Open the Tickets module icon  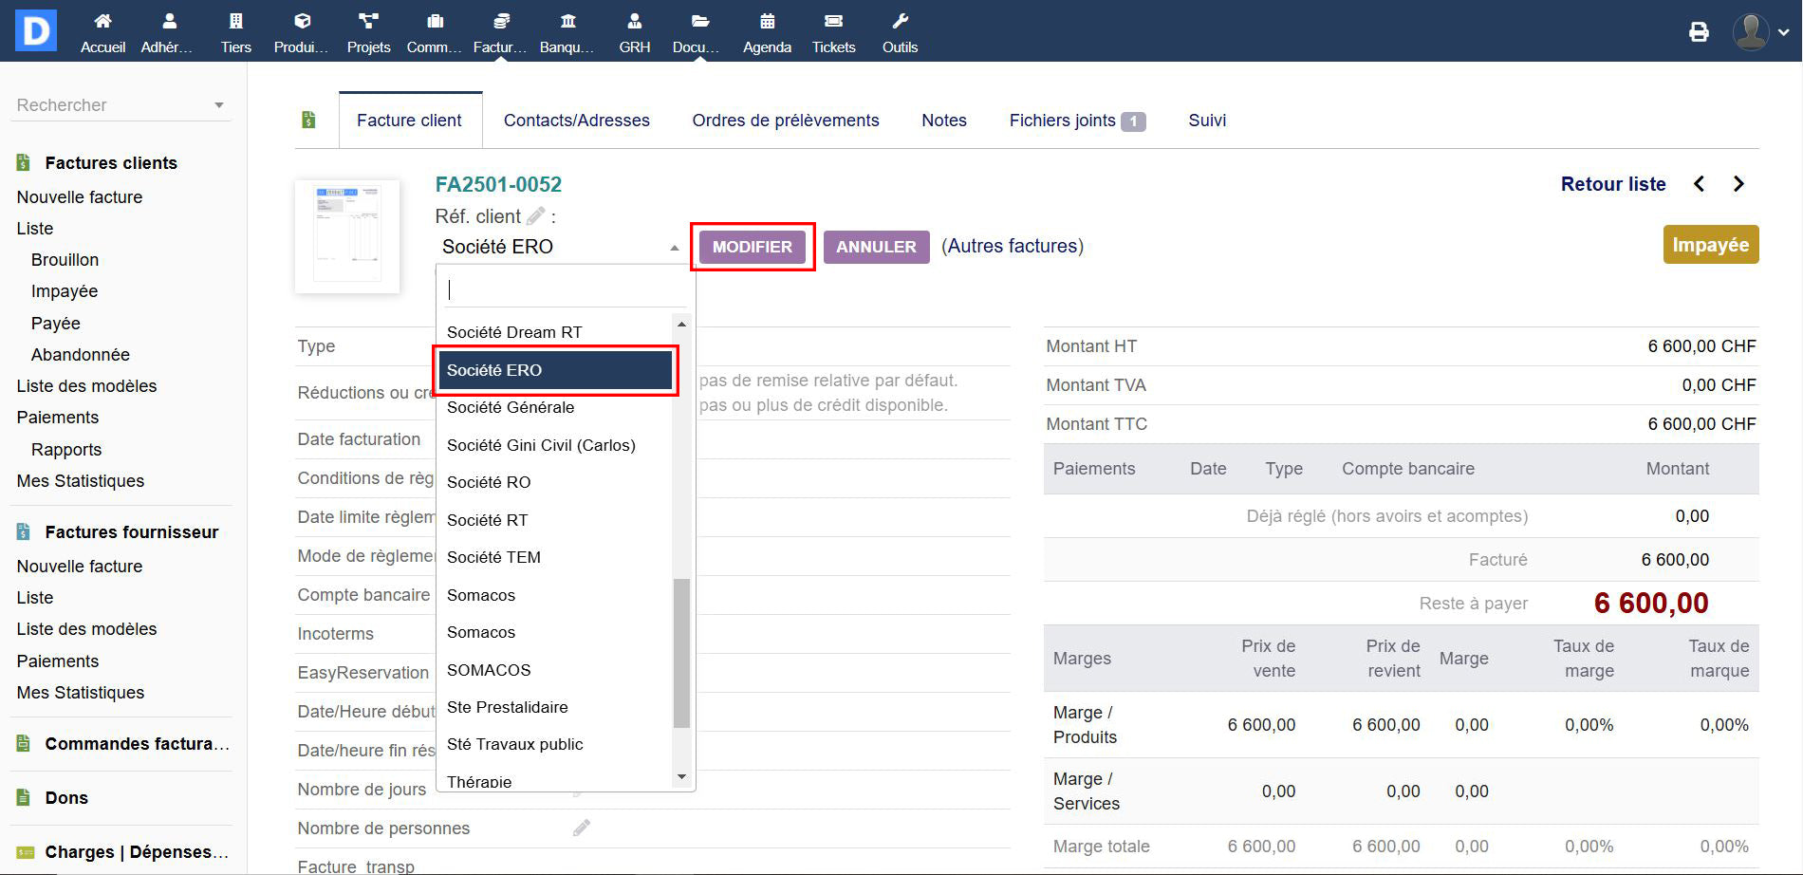point(833,22)
